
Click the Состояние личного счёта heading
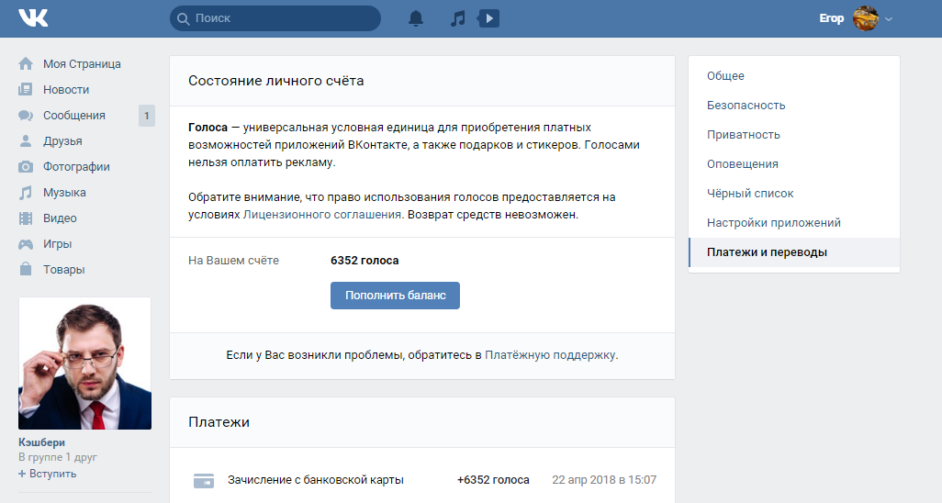click(x=275, y=81)
